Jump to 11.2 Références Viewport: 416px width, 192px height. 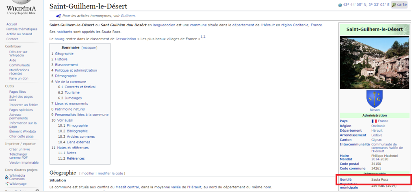pyautogui.click(x=71, y=159)
